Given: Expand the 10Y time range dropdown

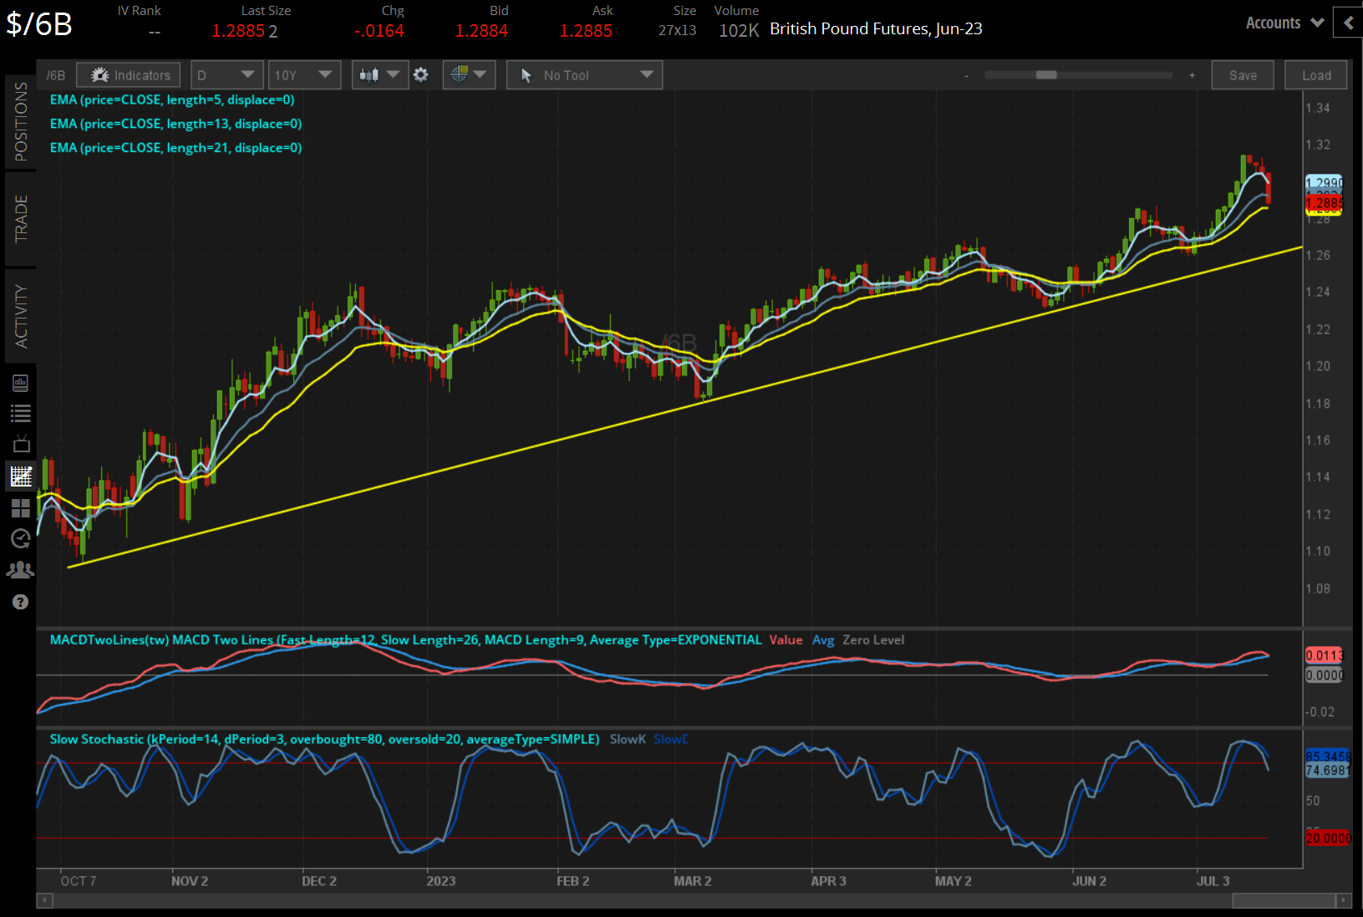Looking at the screenshot, I should coord(303,75).
